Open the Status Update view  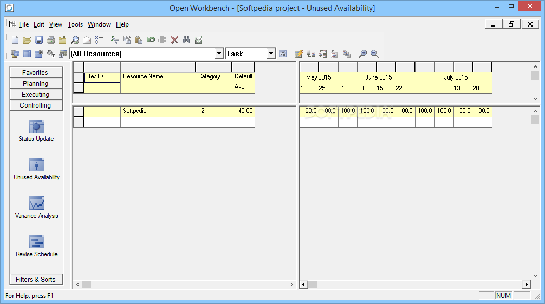click(36, 130)
